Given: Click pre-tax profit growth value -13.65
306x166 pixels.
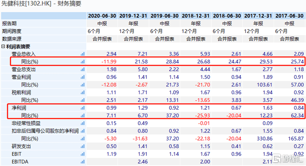Looking at the screenshot, I should tap(203, 100).
